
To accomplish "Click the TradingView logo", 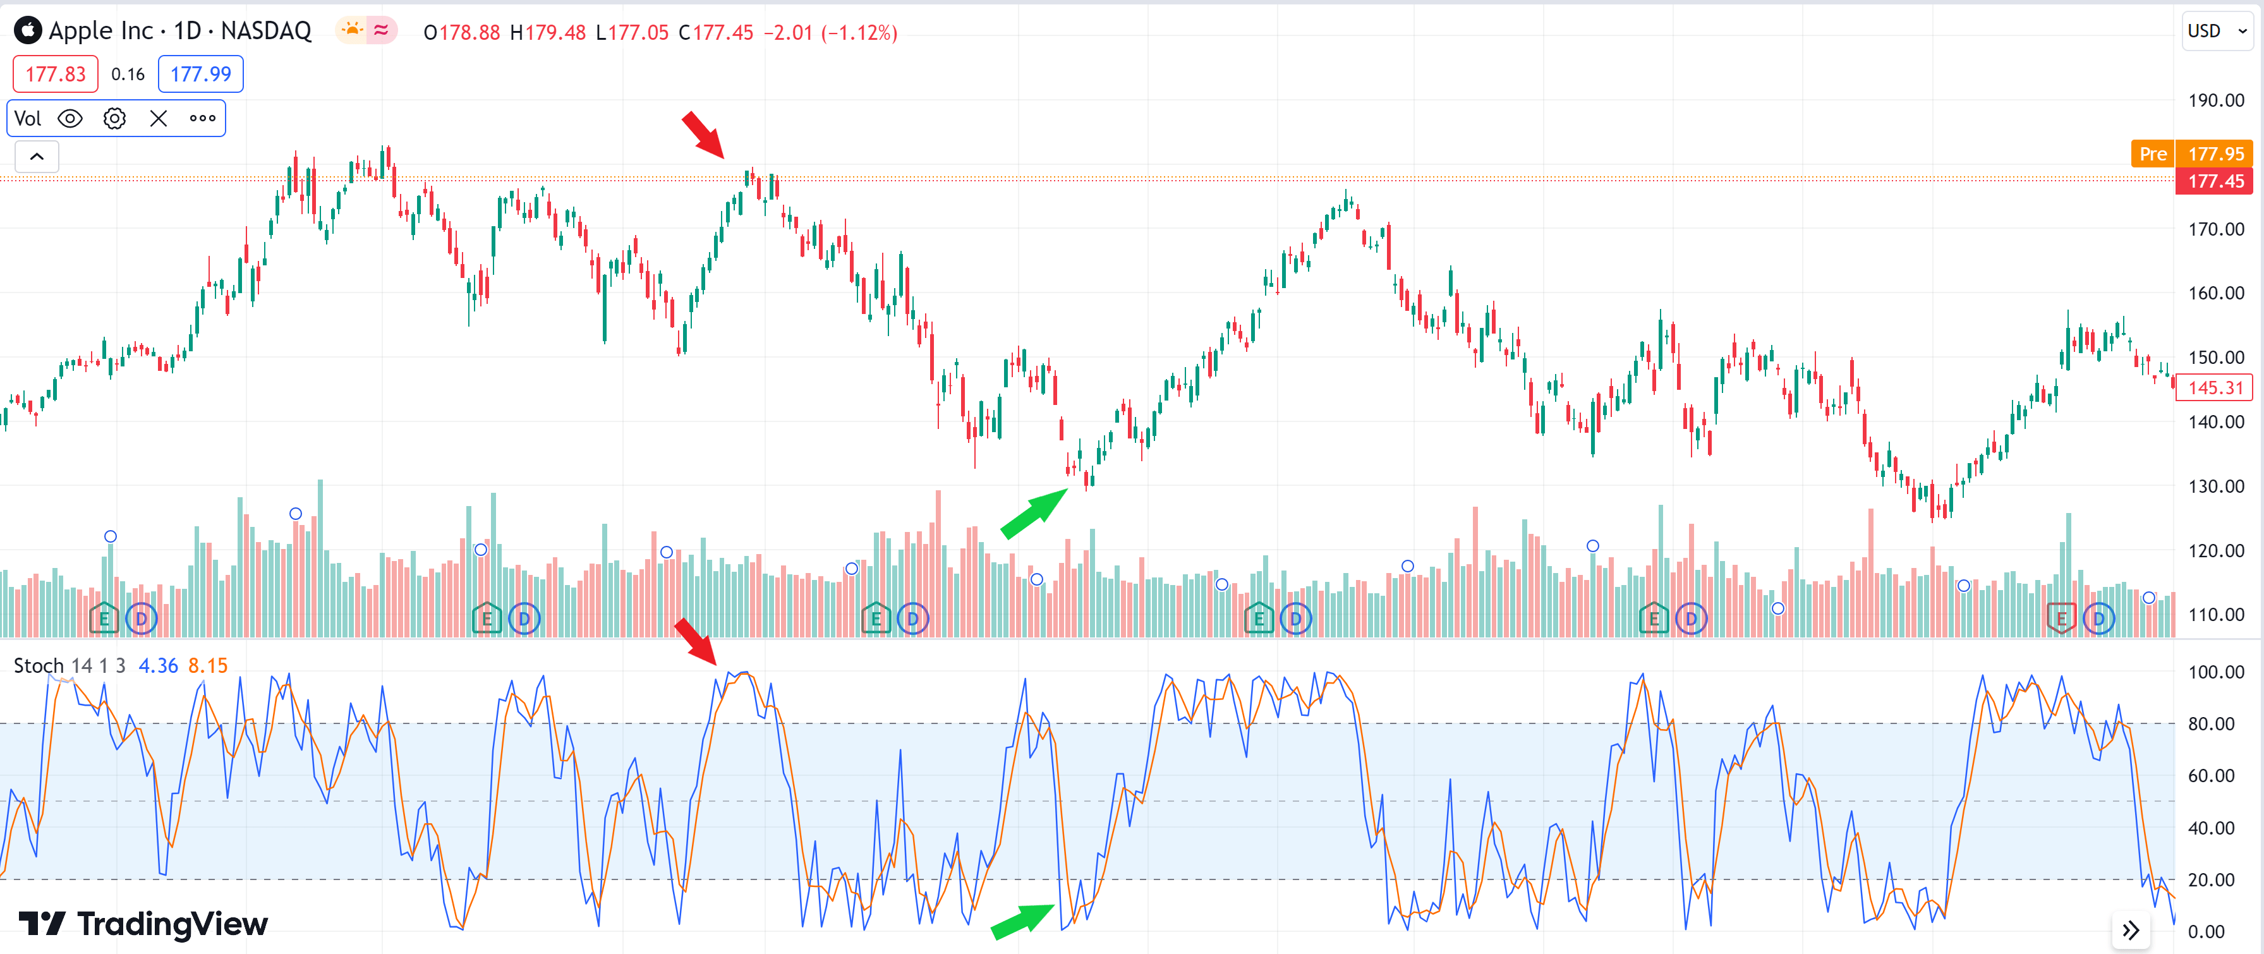I will pyautogui.click(x=143, y=923).
